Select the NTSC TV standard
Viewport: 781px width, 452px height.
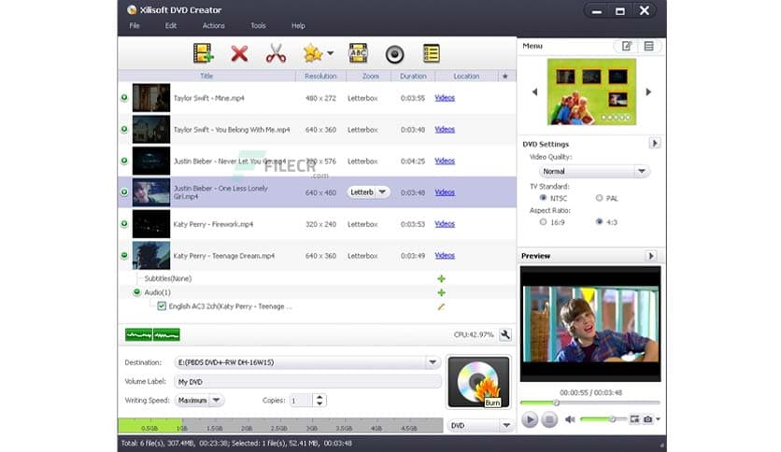coord(543,198)
